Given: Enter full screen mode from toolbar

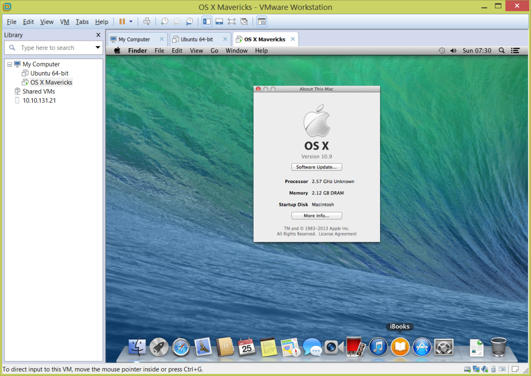Looking at the screenshot, I should point(231,22).
